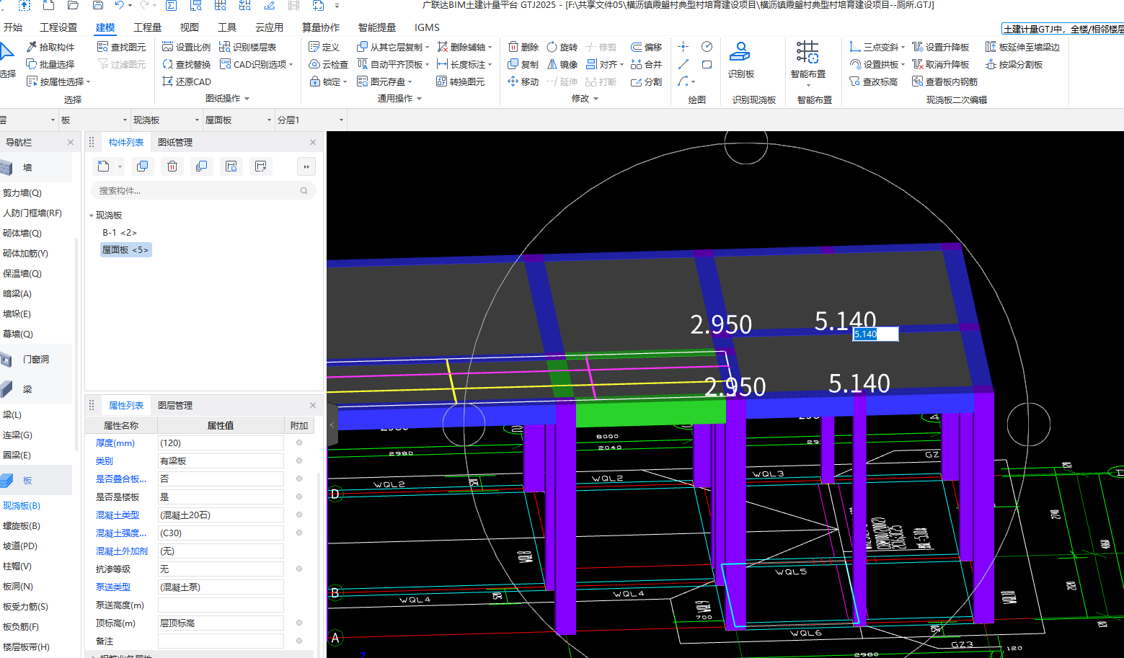Toggle 附加 radio for 混凝土类型 row
Image resolution: width=1124 pixels, height=658 pixels.
(x=299, y=515)
